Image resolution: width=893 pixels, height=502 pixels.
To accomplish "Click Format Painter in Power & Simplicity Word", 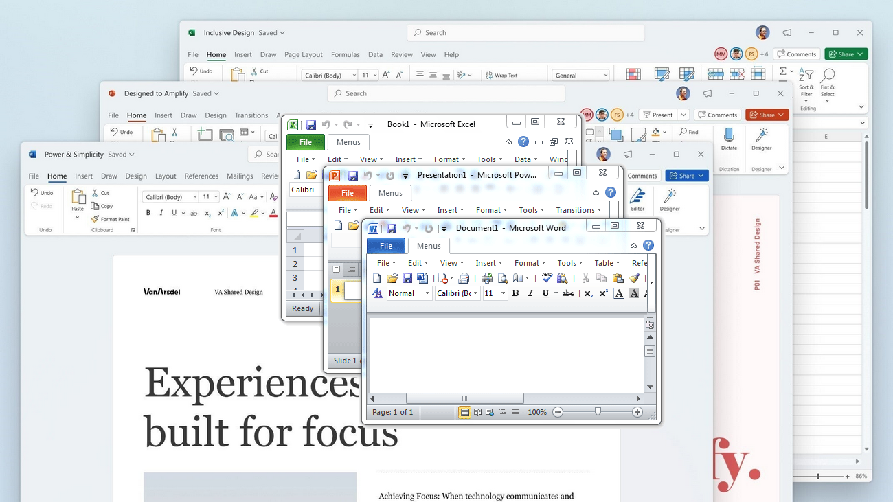I will pyautogui.click(x=110, y=219).
